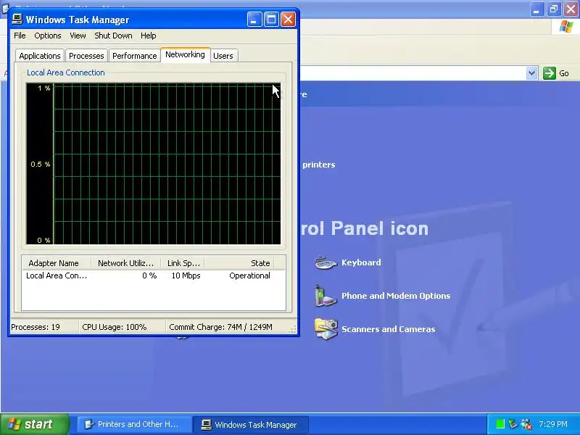
Task: Open the File menu in Task Manager
Action: click(x=20, y=36)
